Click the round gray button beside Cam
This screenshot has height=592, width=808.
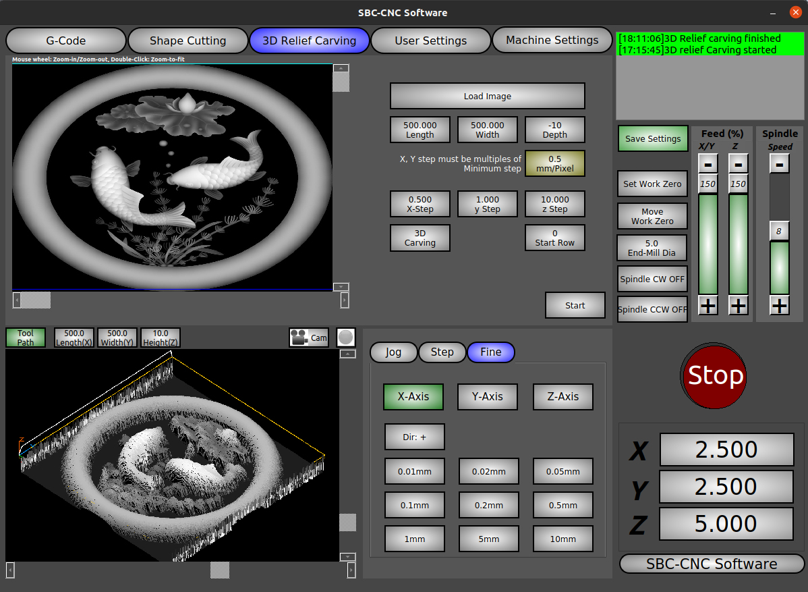tap(346, 338)
